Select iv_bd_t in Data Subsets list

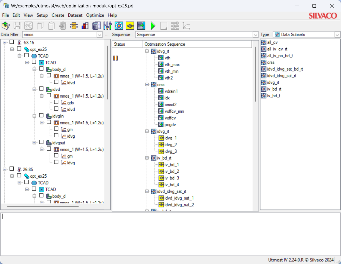click(x=274, y=96)
